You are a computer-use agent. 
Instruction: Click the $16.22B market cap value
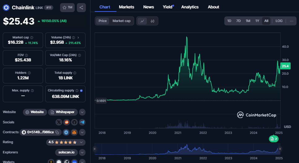[x=15, y=42]
